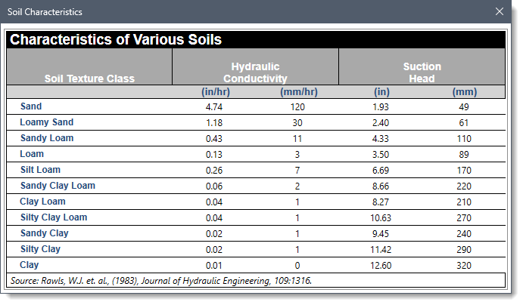Viewport: 523px width, 305px height.
Task: Click the 220 mm value for Sandy Clay Loam
Action: pyautogui.click(x=464, y=186)
